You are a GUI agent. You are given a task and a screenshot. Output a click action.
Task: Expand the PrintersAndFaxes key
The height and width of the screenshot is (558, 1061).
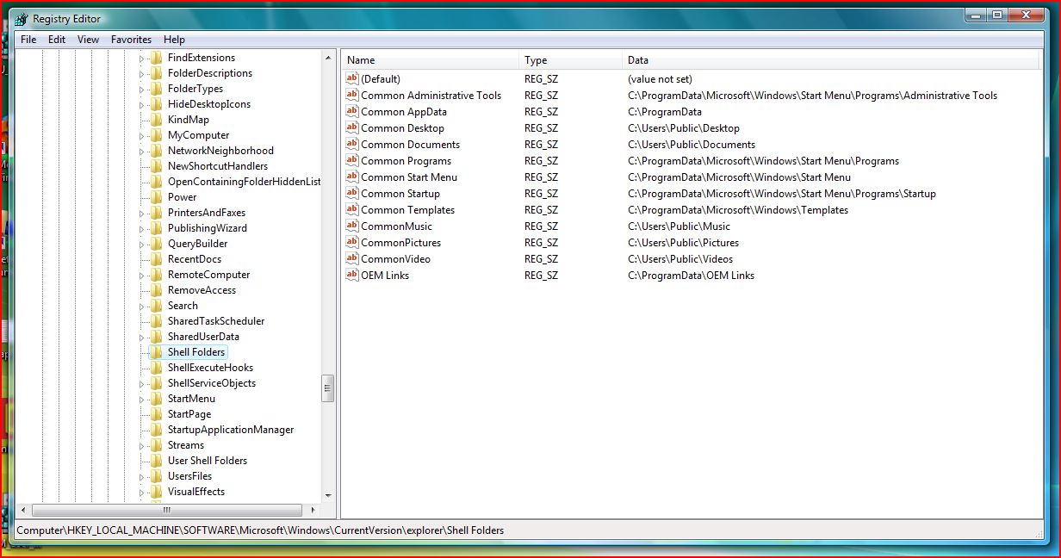(142, 213)
